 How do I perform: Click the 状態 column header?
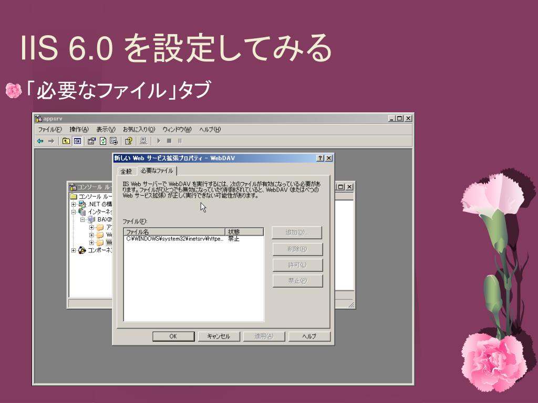click(244, 232)
